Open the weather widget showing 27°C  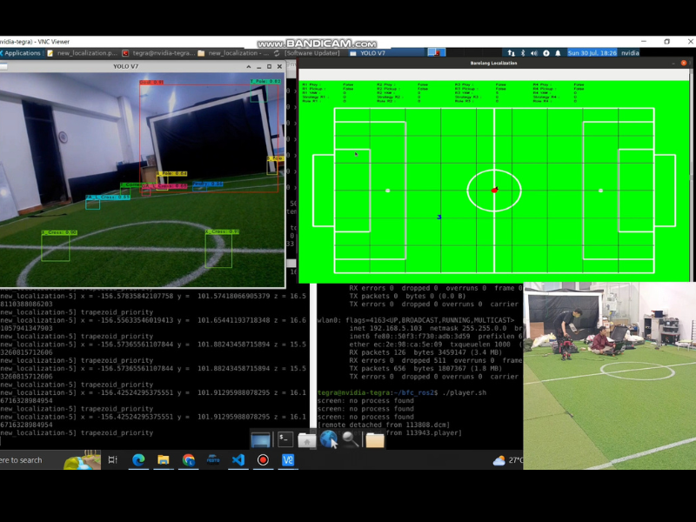[509, 460]
